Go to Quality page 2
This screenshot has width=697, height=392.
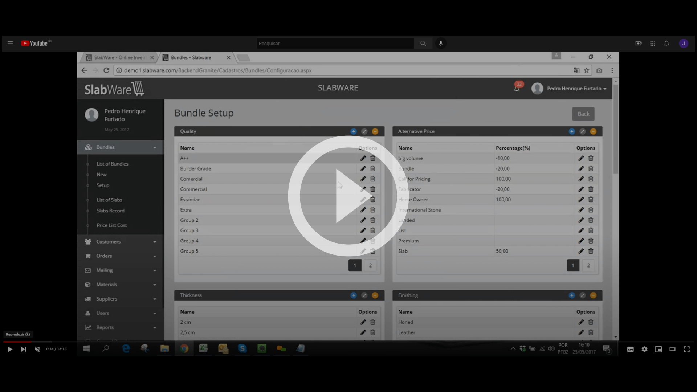pos(370,266)
